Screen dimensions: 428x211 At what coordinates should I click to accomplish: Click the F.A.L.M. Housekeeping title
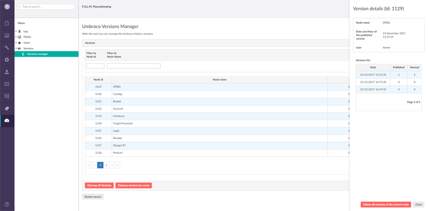(x=96, y=6)
